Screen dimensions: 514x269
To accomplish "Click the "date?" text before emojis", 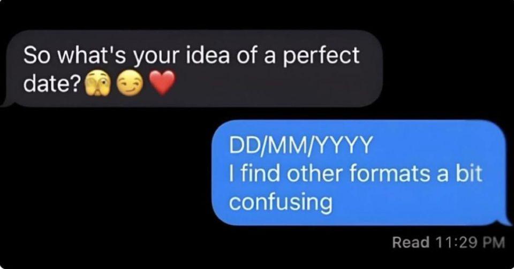I will pyautogui.click(x=53, y=84).
